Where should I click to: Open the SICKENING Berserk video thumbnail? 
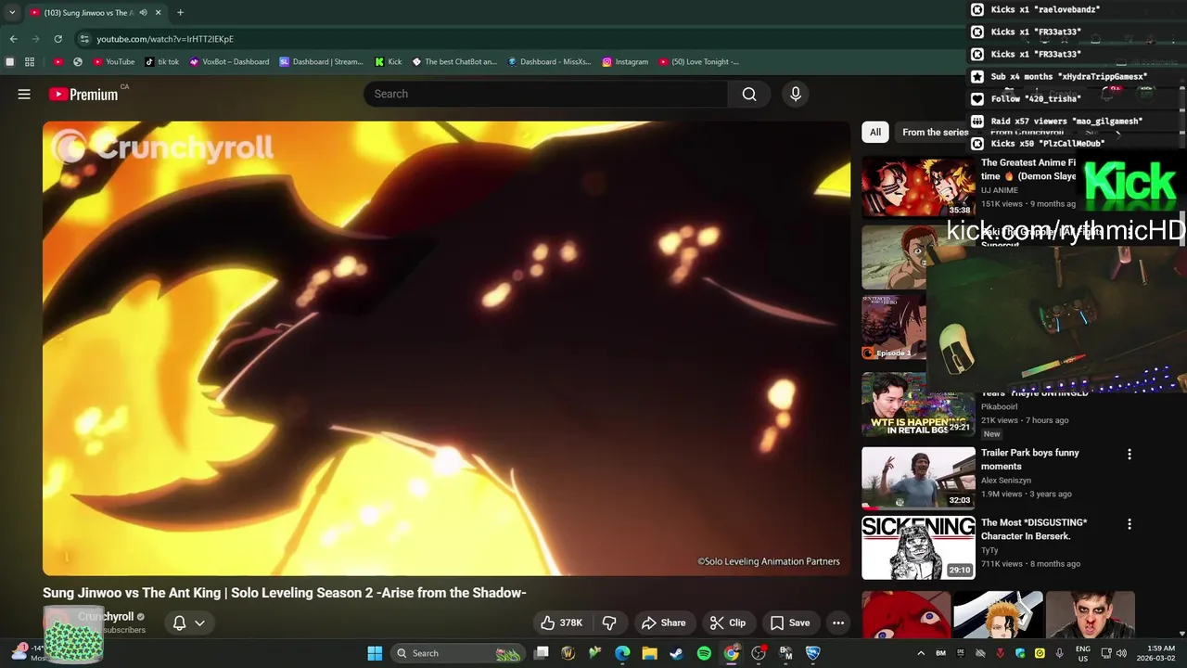pos(918,547)
